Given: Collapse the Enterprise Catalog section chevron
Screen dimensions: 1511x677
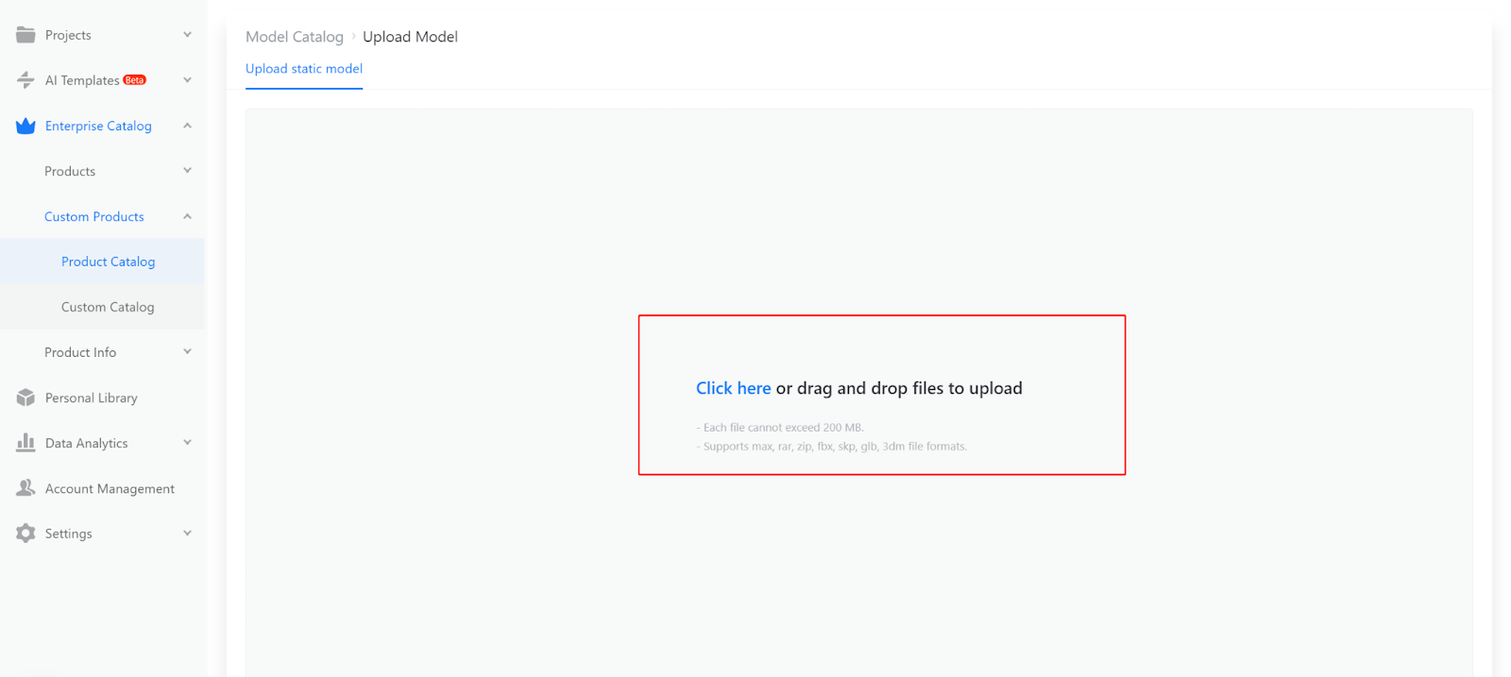Looking at the screenshot, I should click(187, 126).
